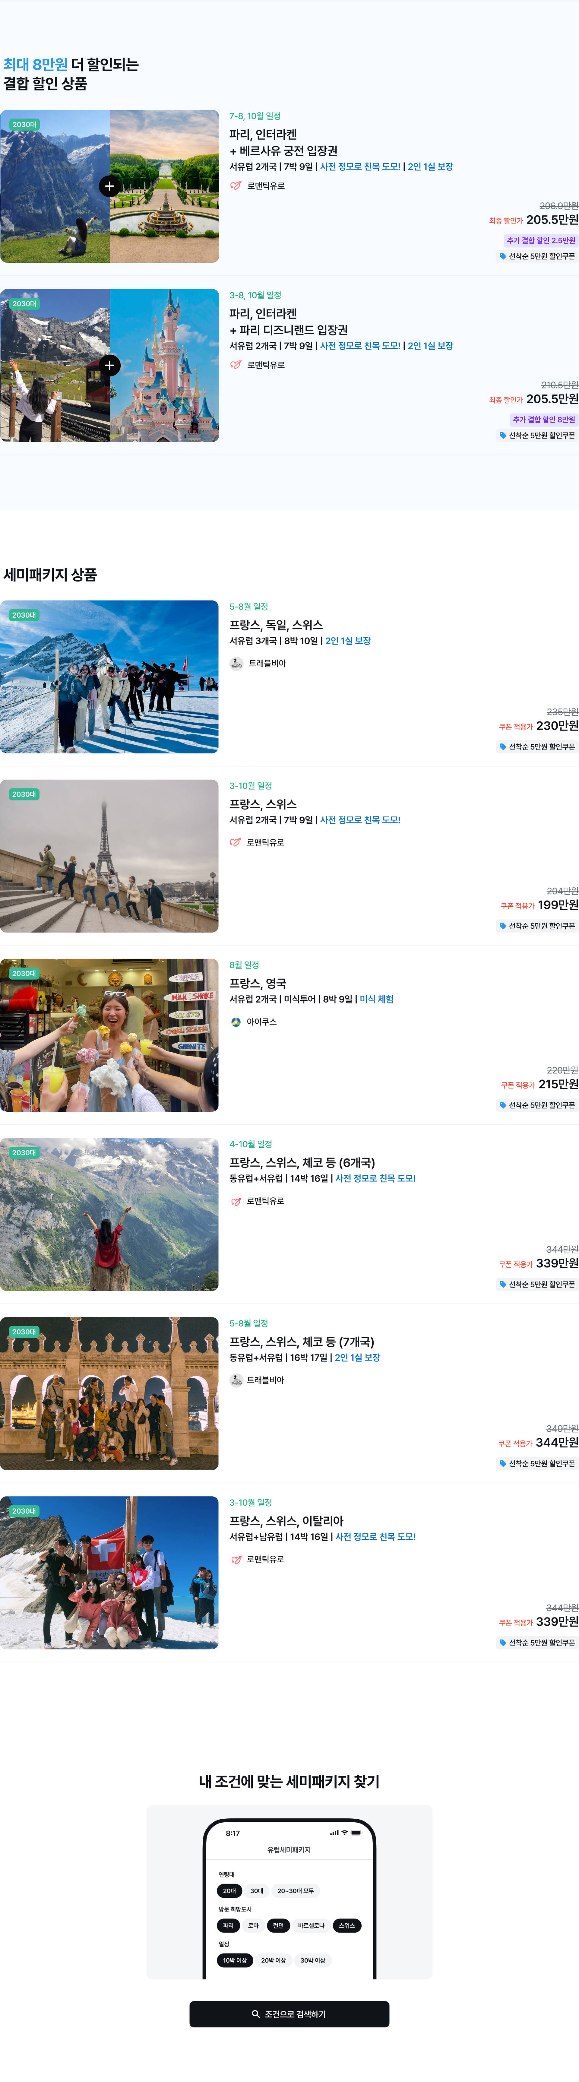Open the Disneyland castle thumbnail image
Image resolution: width=579 pixels, height=2082 pixels.
[x=165, y=365]
